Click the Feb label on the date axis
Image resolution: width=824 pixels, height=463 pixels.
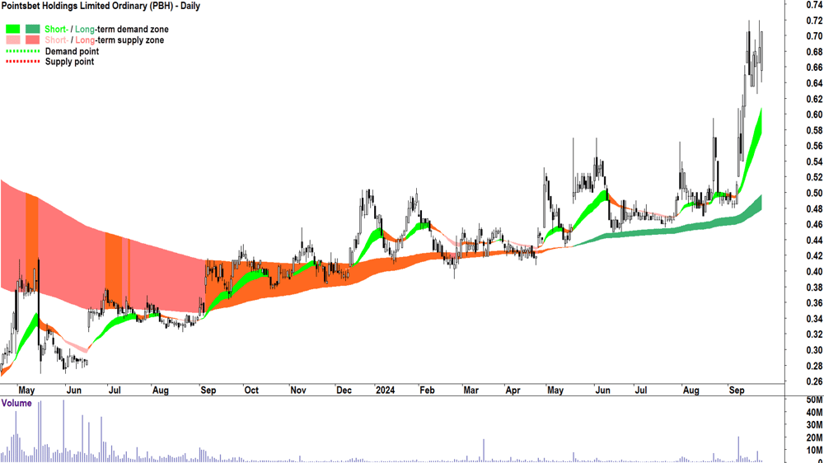pos(427,391)
